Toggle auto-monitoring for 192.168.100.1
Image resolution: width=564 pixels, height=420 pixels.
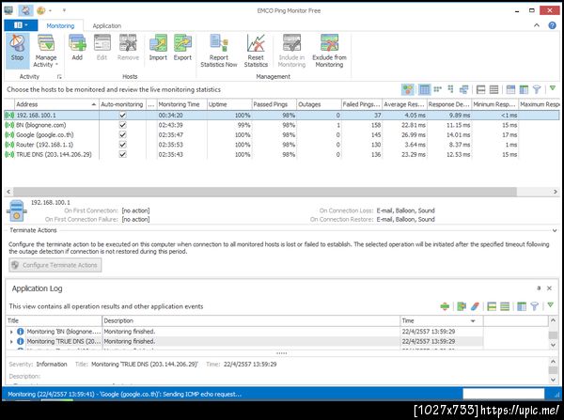122,115
